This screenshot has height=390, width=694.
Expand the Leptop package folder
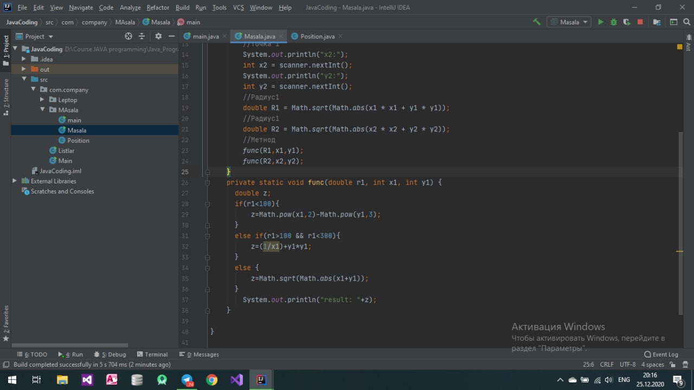pyautogui.click(x=42, y=100)
